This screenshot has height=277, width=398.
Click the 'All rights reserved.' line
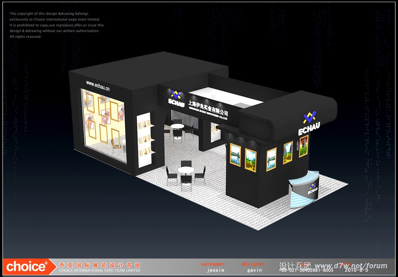[x=25, y=36]
